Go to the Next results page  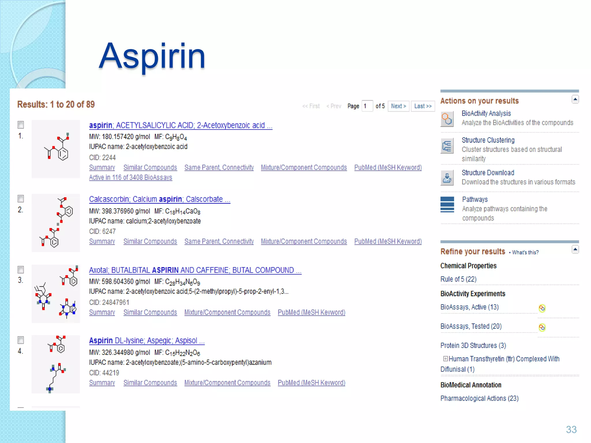point(398,106)
